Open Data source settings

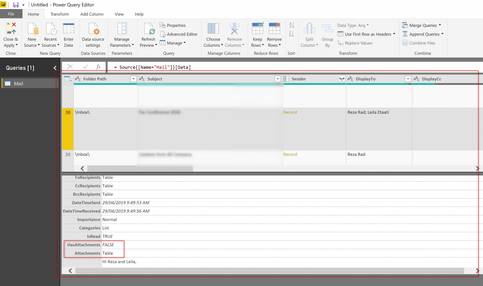[93, 29]
